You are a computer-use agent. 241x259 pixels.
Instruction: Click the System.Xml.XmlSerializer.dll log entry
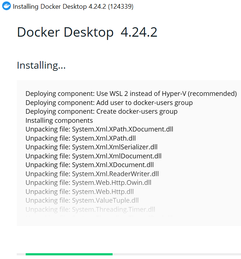[92, 147]
